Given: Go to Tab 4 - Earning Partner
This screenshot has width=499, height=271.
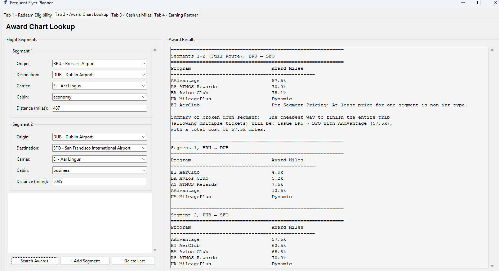Looking at the screenshot, I should (176, 15).
